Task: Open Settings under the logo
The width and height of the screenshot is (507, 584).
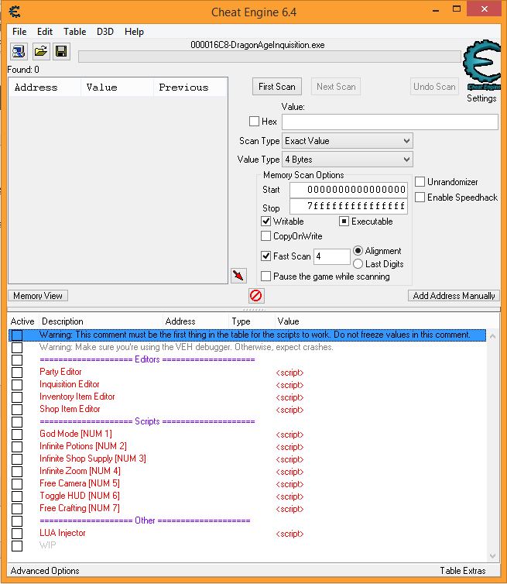Action: click(481, 98)
